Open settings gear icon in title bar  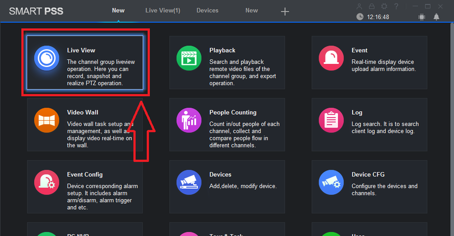point(384,7)
